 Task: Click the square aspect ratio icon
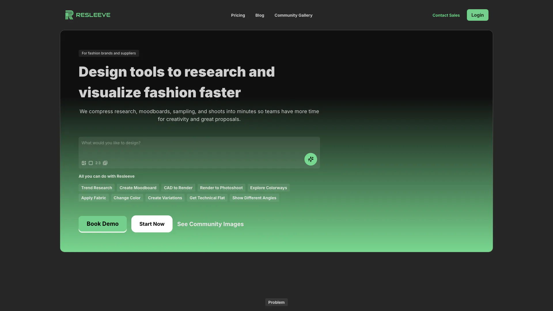point(91,163)
